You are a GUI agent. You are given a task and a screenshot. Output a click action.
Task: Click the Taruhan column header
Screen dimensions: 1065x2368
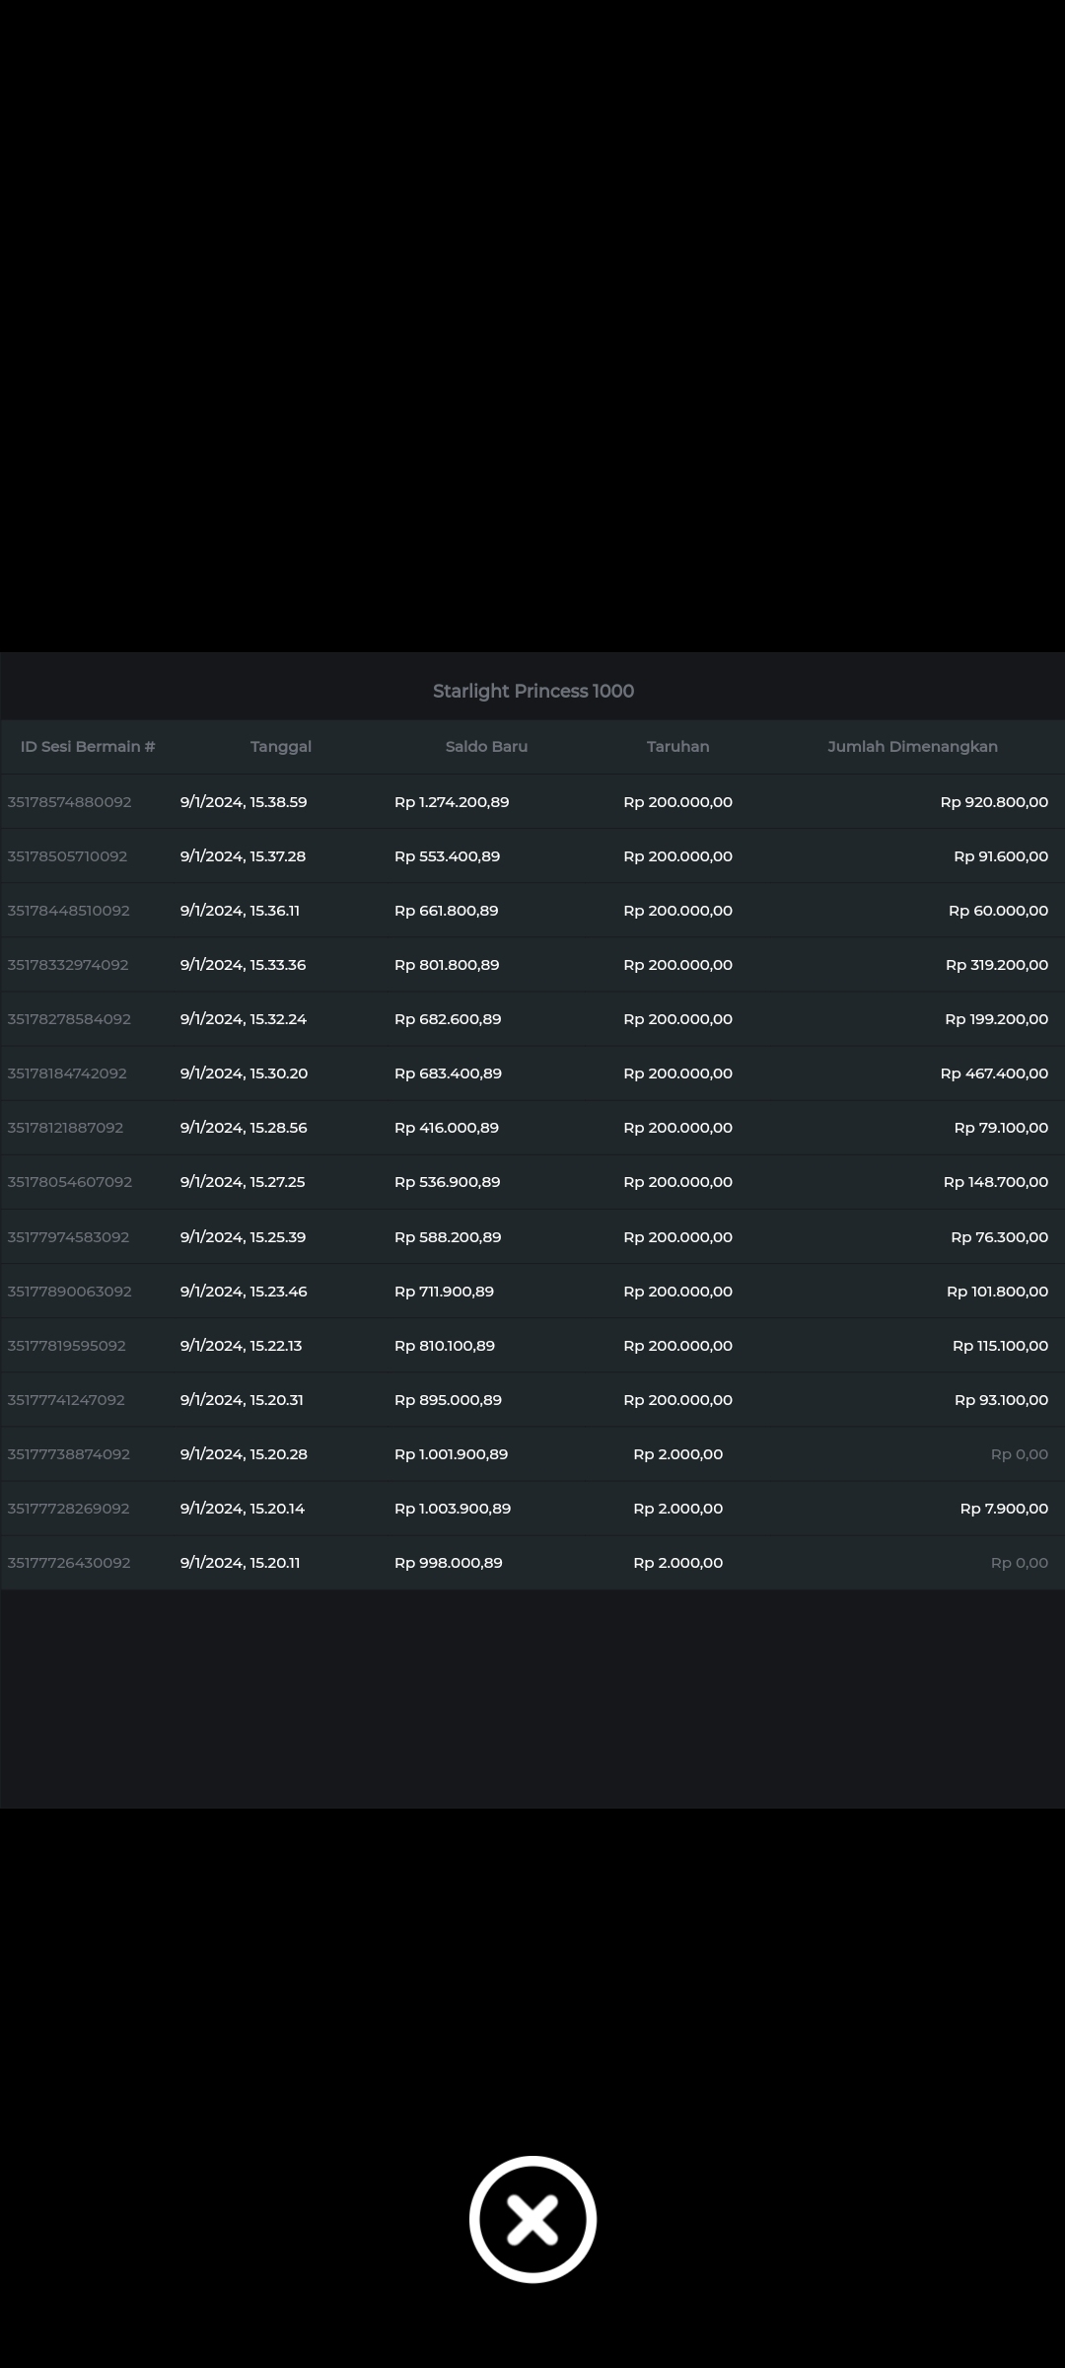[x=677, y=747]
